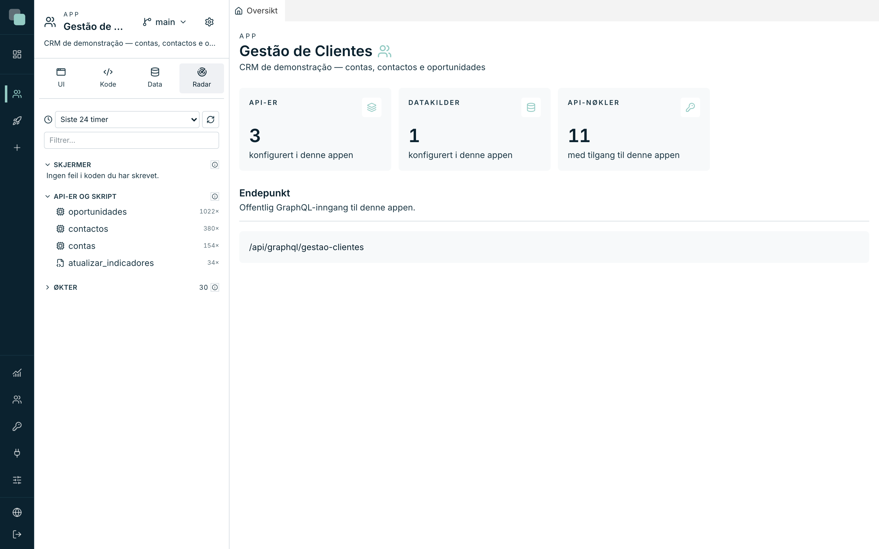Click the app logo in the sidebar
Image resolution: width=879 pixels, height=549 pixels.
[17, 17]
